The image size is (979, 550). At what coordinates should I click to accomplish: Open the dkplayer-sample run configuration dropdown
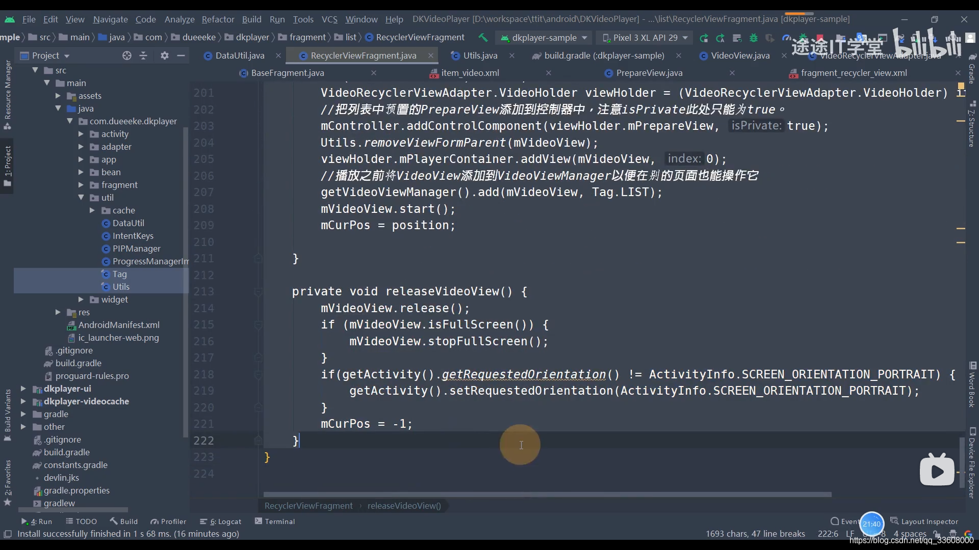pyautogui.click(x=544, y=38)
